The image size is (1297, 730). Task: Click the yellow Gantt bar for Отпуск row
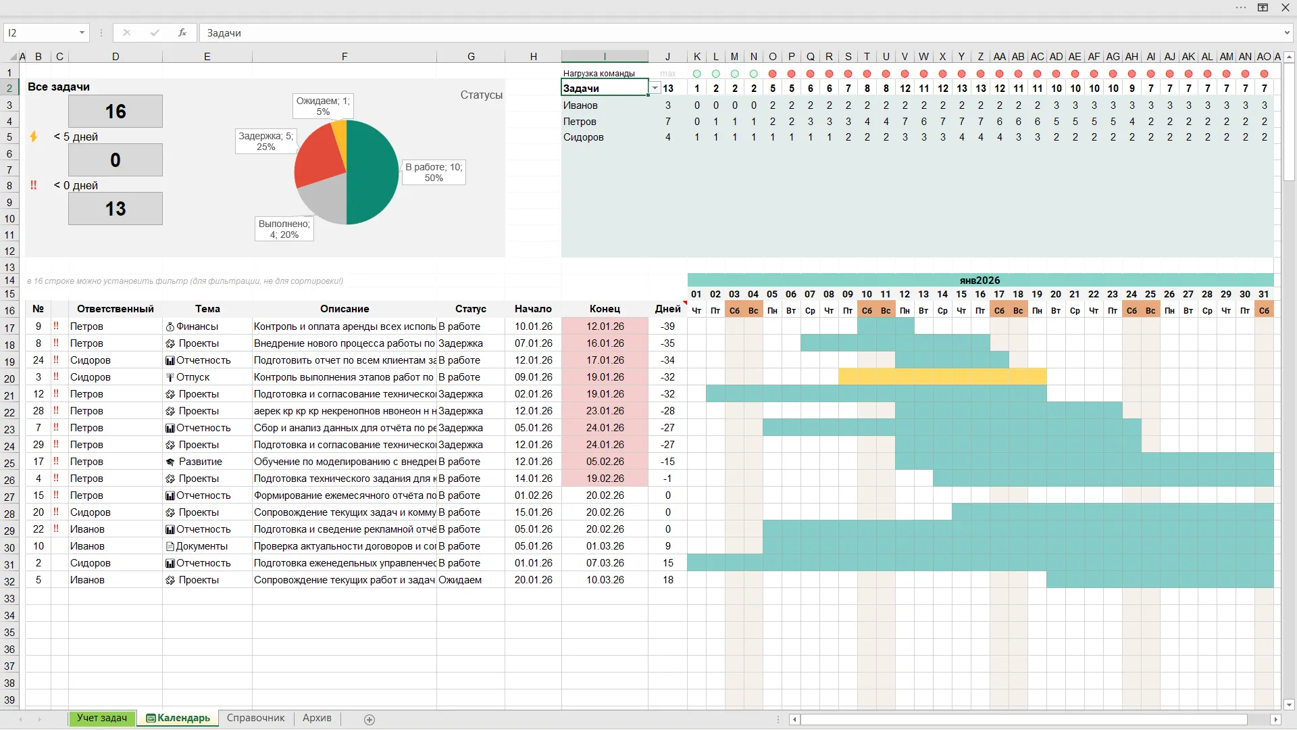pyautogui.click(x=942, y=376)
